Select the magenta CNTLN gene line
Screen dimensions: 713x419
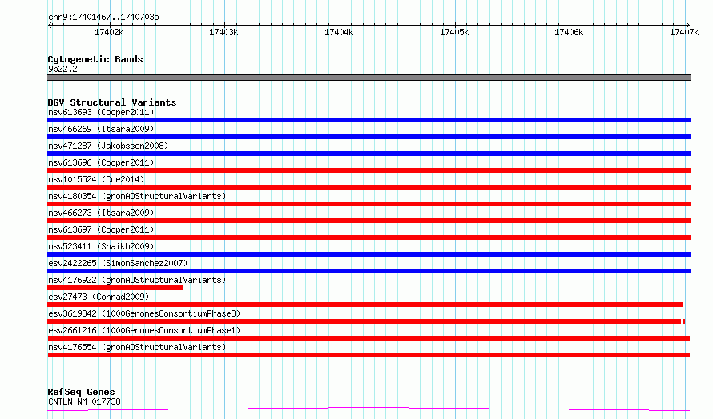tap(369, 409)
